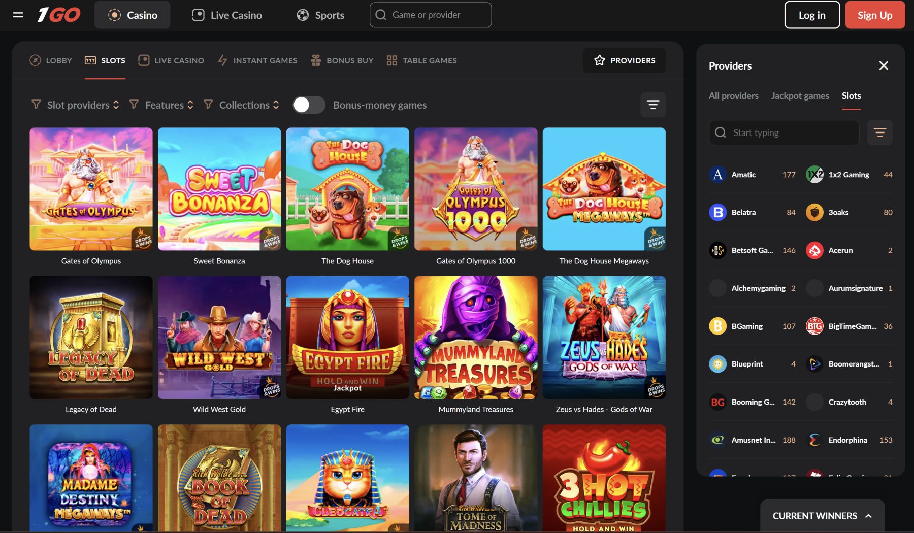Expand the Slot providers dropdown
914x533 pixels.
click(75, 105)
